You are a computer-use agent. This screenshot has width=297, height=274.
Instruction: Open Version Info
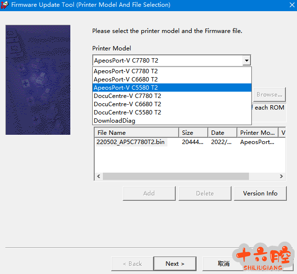(260, 193)
